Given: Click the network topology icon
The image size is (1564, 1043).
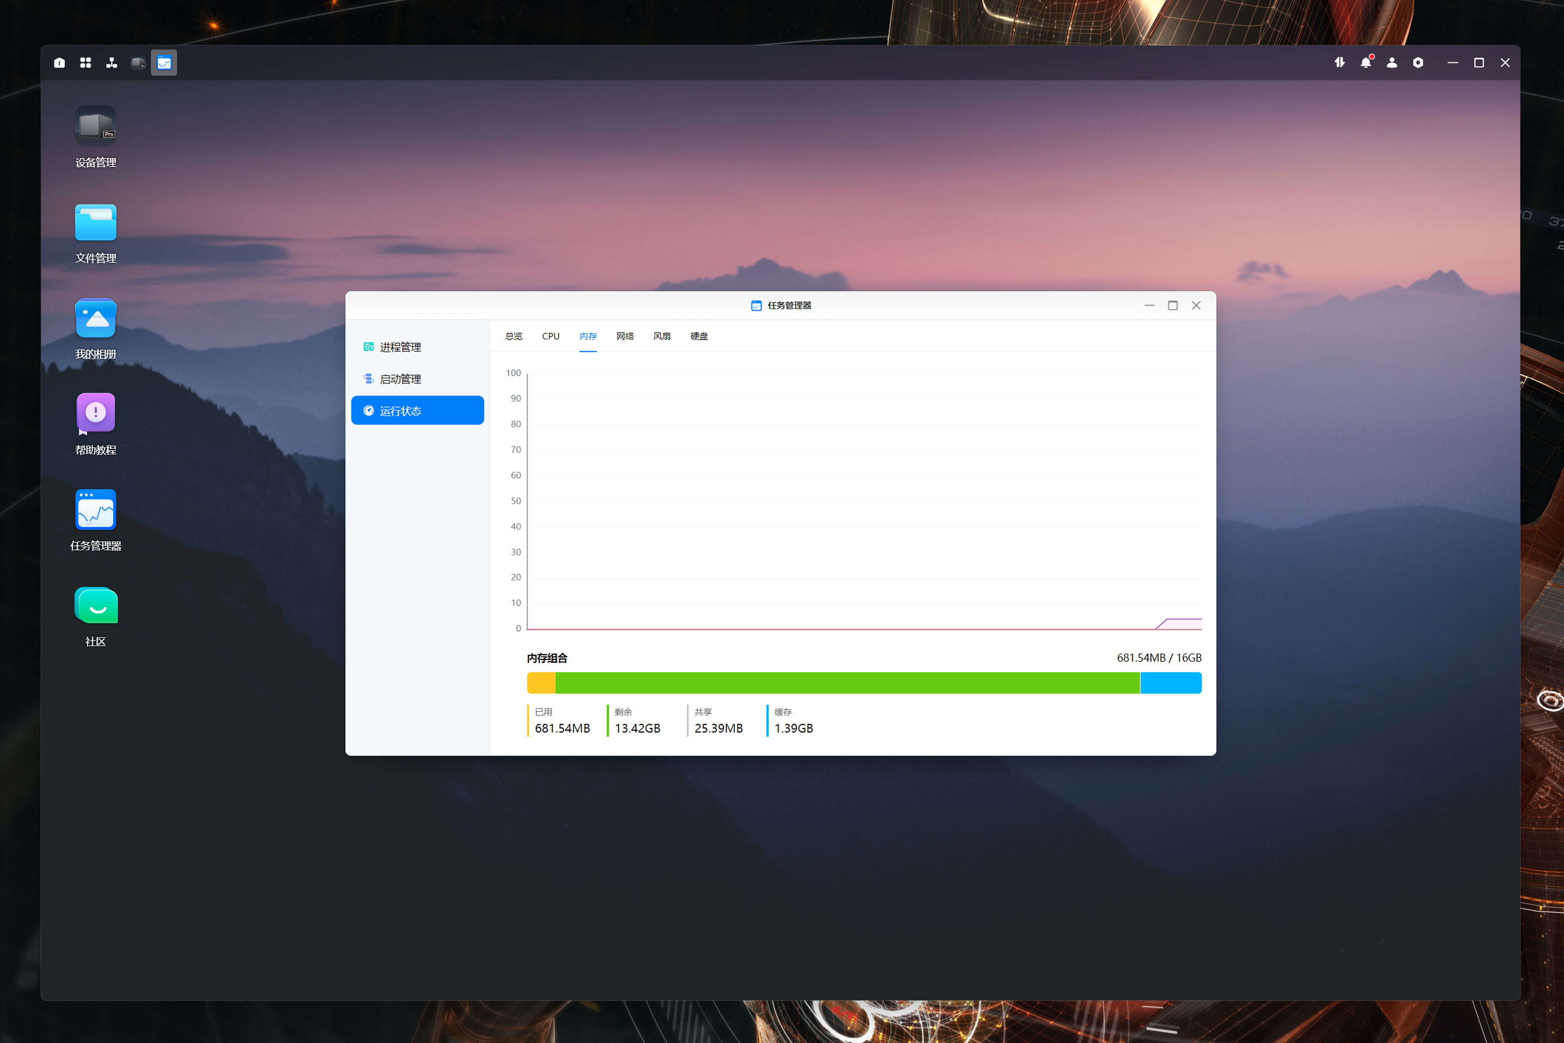Looking at the screenshot, I should (111, 62).
